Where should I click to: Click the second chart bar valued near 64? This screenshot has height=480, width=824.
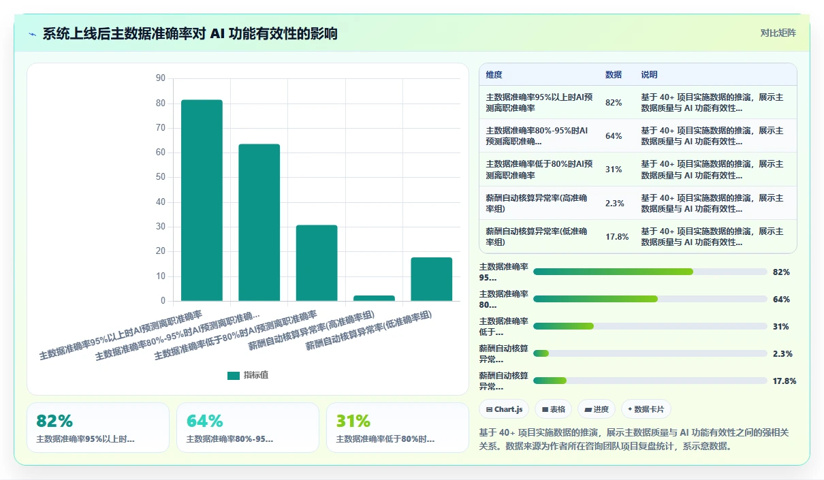pos(259,223)
